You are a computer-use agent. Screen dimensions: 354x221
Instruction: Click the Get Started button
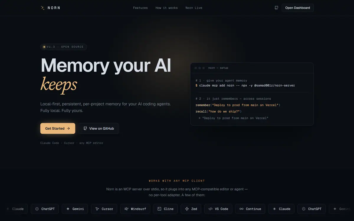pyautogui.click(x=58, y=128)
